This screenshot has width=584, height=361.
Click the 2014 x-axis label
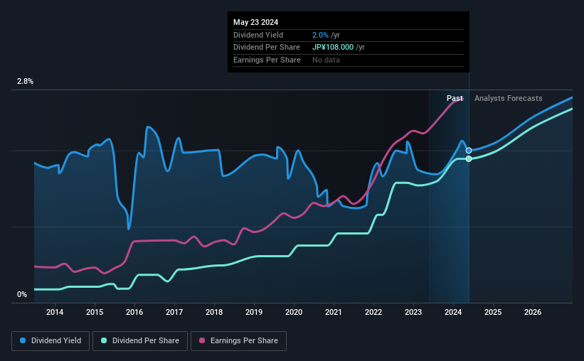tap(55, 312)
